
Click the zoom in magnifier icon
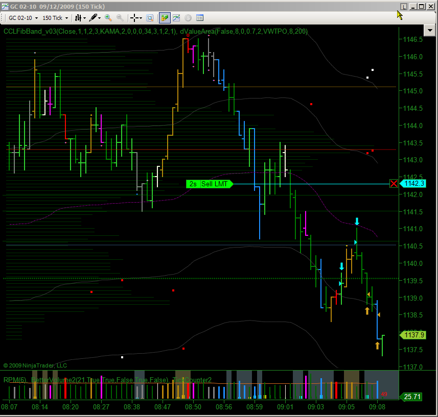coord(108,18)
